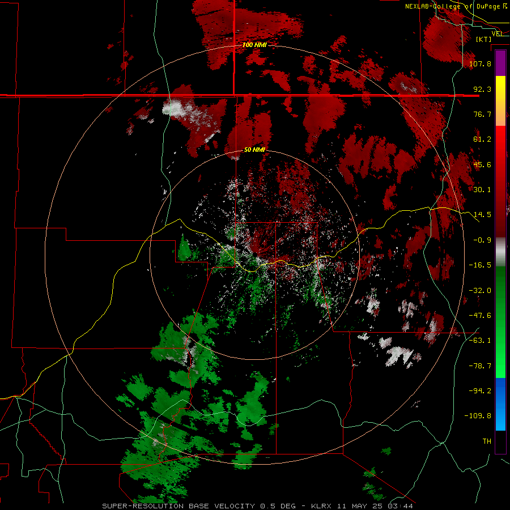The width and height of the screenshot is (510, 510).
Task: Click the 107.8 value on velocity scale
Action: tap(480, 63)
